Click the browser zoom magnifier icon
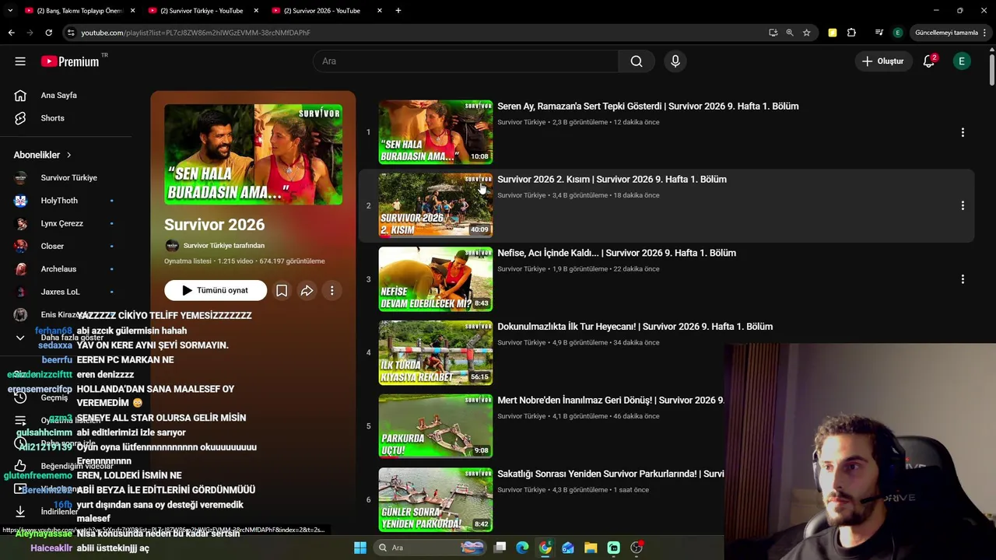The width and height of the screenshot is (996, 560). click(x=790, y=33)
